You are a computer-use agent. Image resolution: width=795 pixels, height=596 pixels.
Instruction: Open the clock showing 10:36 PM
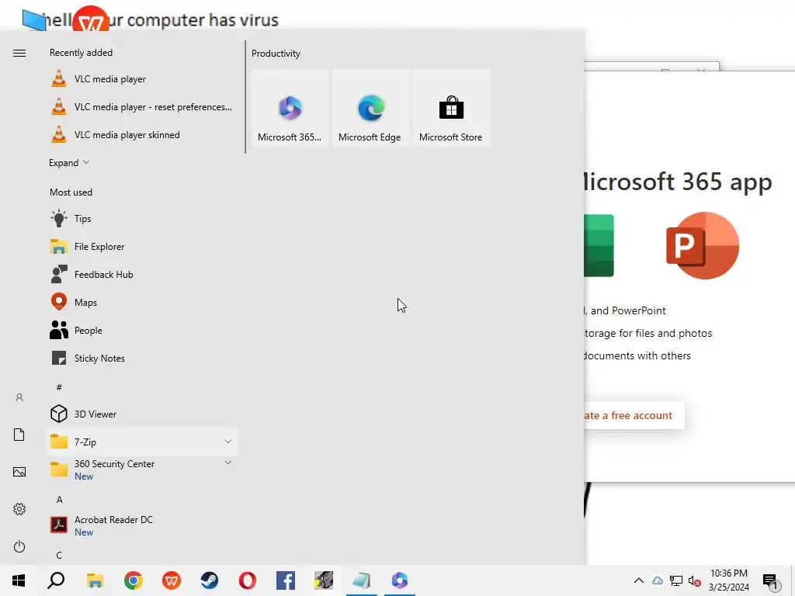(x=728, y=580)
